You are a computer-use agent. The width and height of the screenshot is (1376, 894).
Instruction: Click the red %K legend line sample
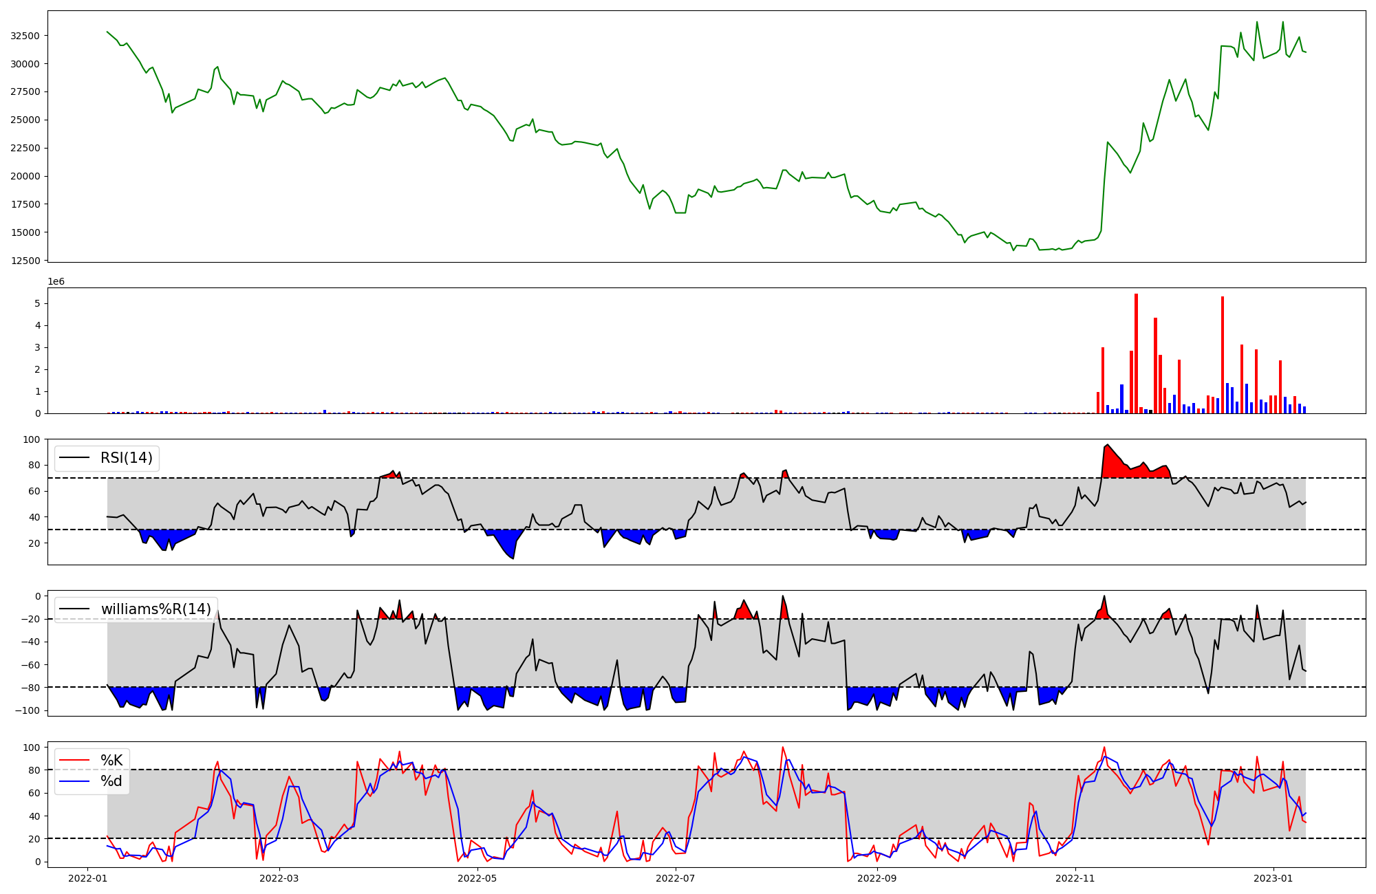point(74,760)
